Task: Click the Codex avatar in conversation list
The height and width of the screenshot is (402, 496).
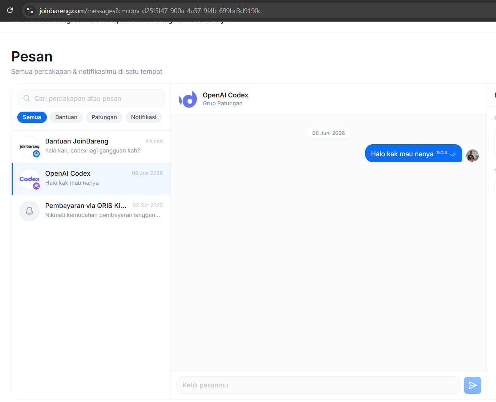Action: coord(29,179)
